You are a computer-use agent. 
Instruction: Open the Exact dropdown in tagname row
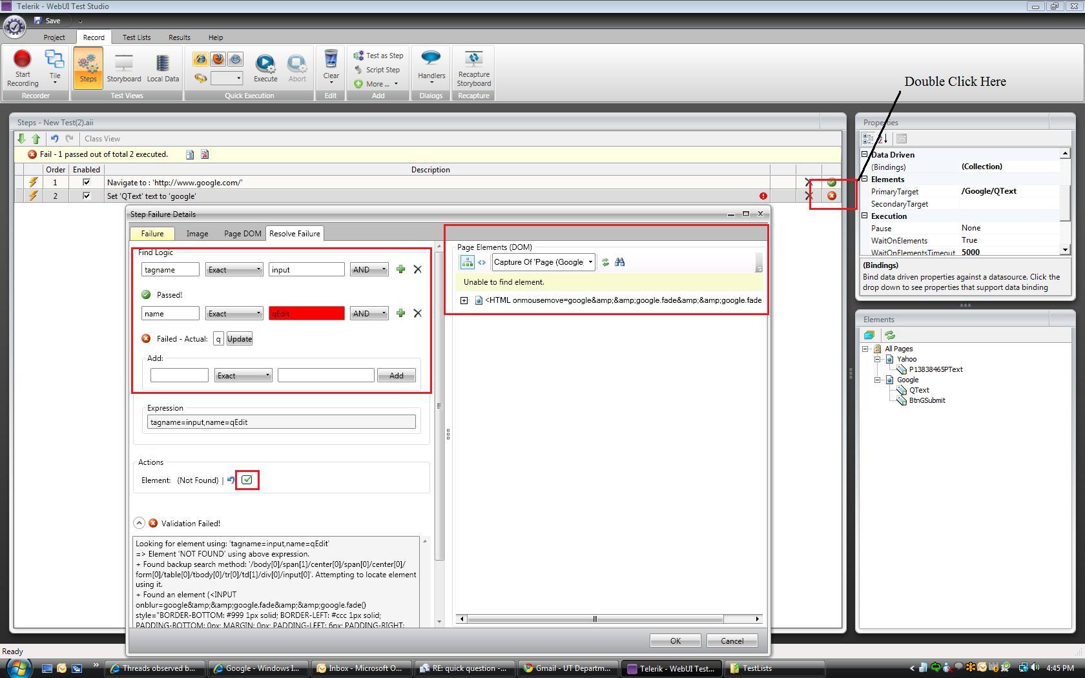234,269
